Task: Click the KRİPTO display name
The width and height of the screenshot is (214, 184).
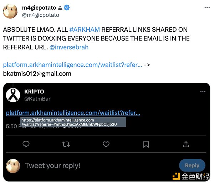Action: [x=34, y=91]
